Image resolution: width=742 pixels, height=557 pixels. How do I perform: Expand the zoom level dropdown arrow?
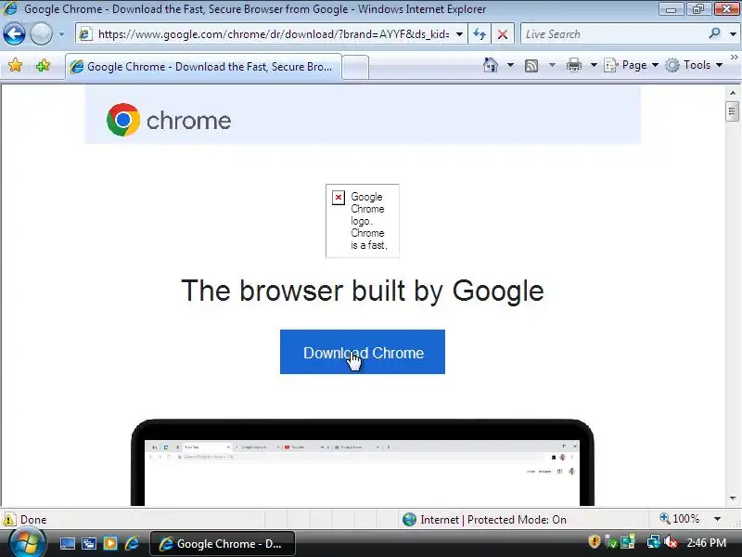click(x=717, y=519)
